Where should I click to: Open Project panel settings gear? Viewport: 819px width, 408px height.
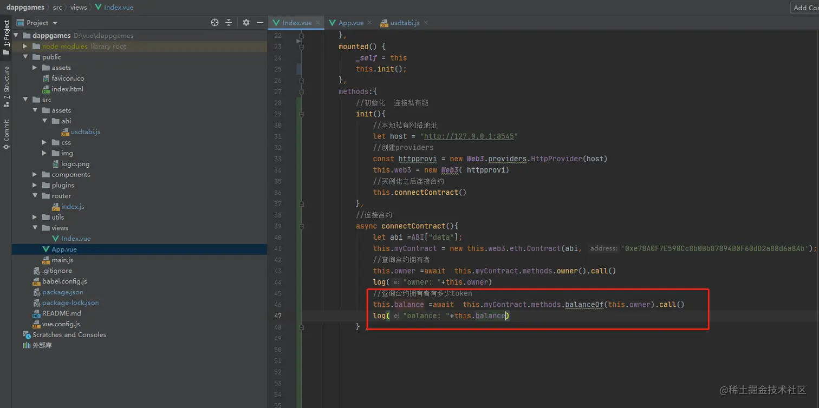(x=246, y=23)
